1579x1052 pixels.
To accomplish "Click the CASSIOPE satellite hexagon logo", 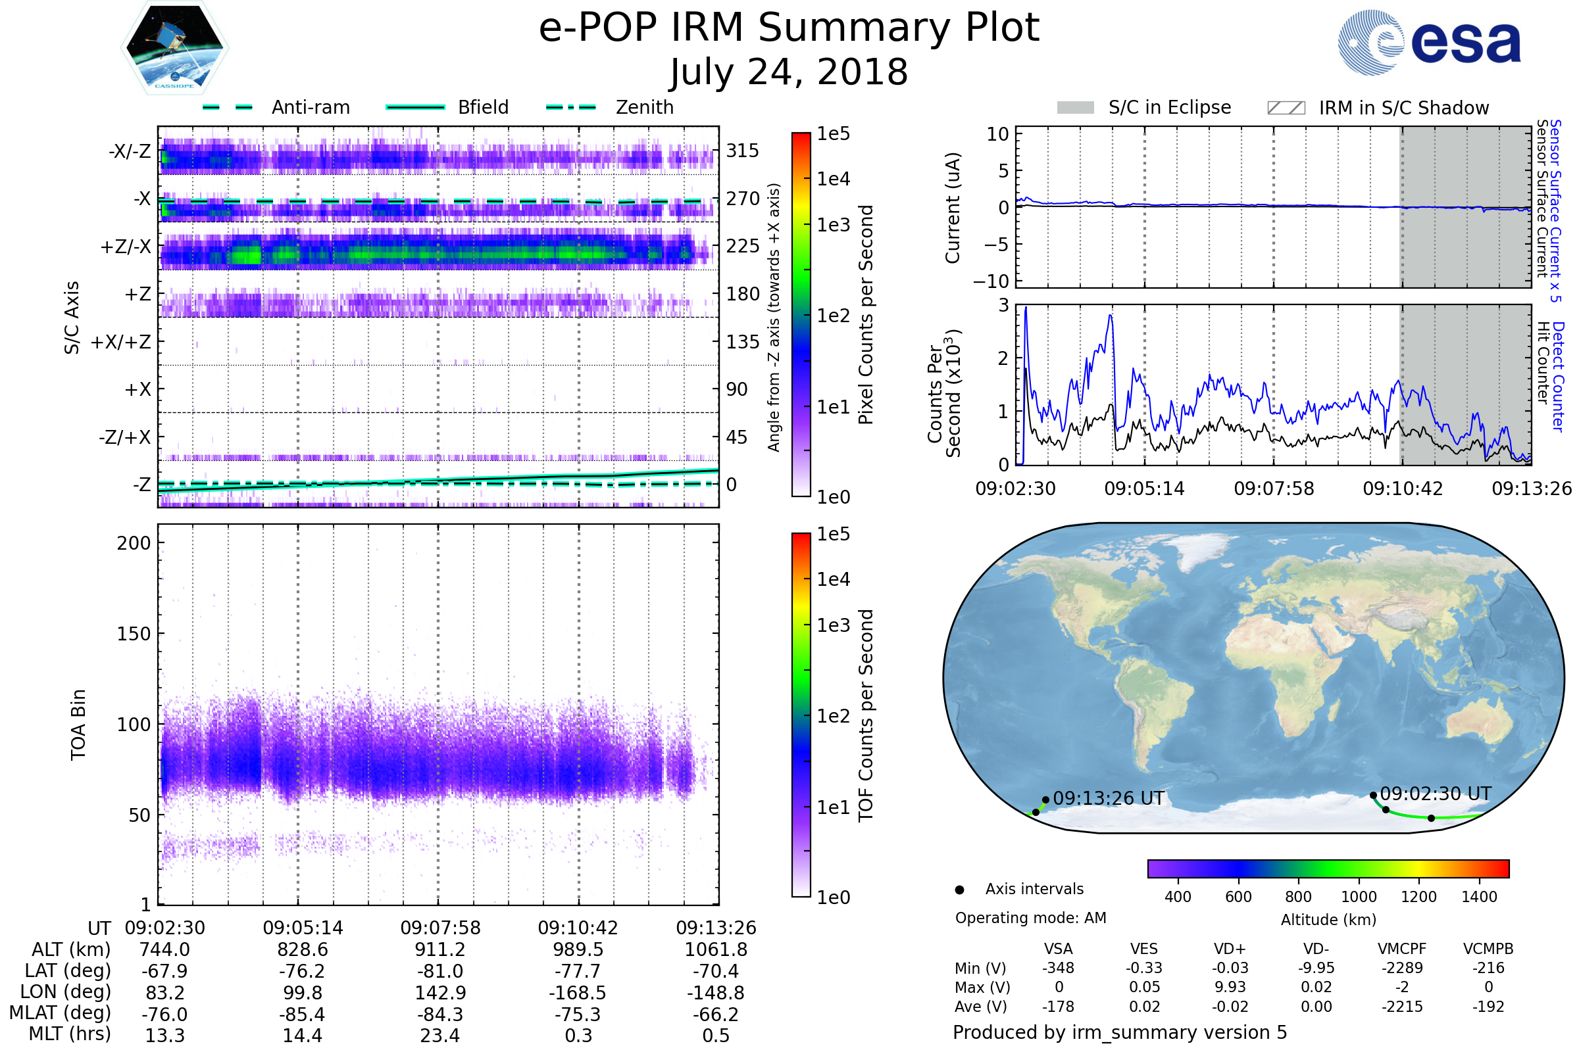I will tap(174, 48).
